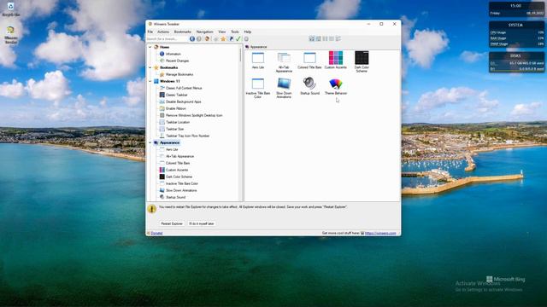Open Inactive Title Bars Color tile

pos(258,88)
